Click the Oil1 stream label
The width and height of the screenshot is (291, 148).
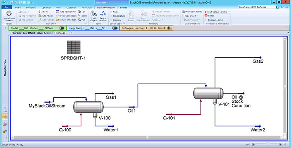(132, 111)
